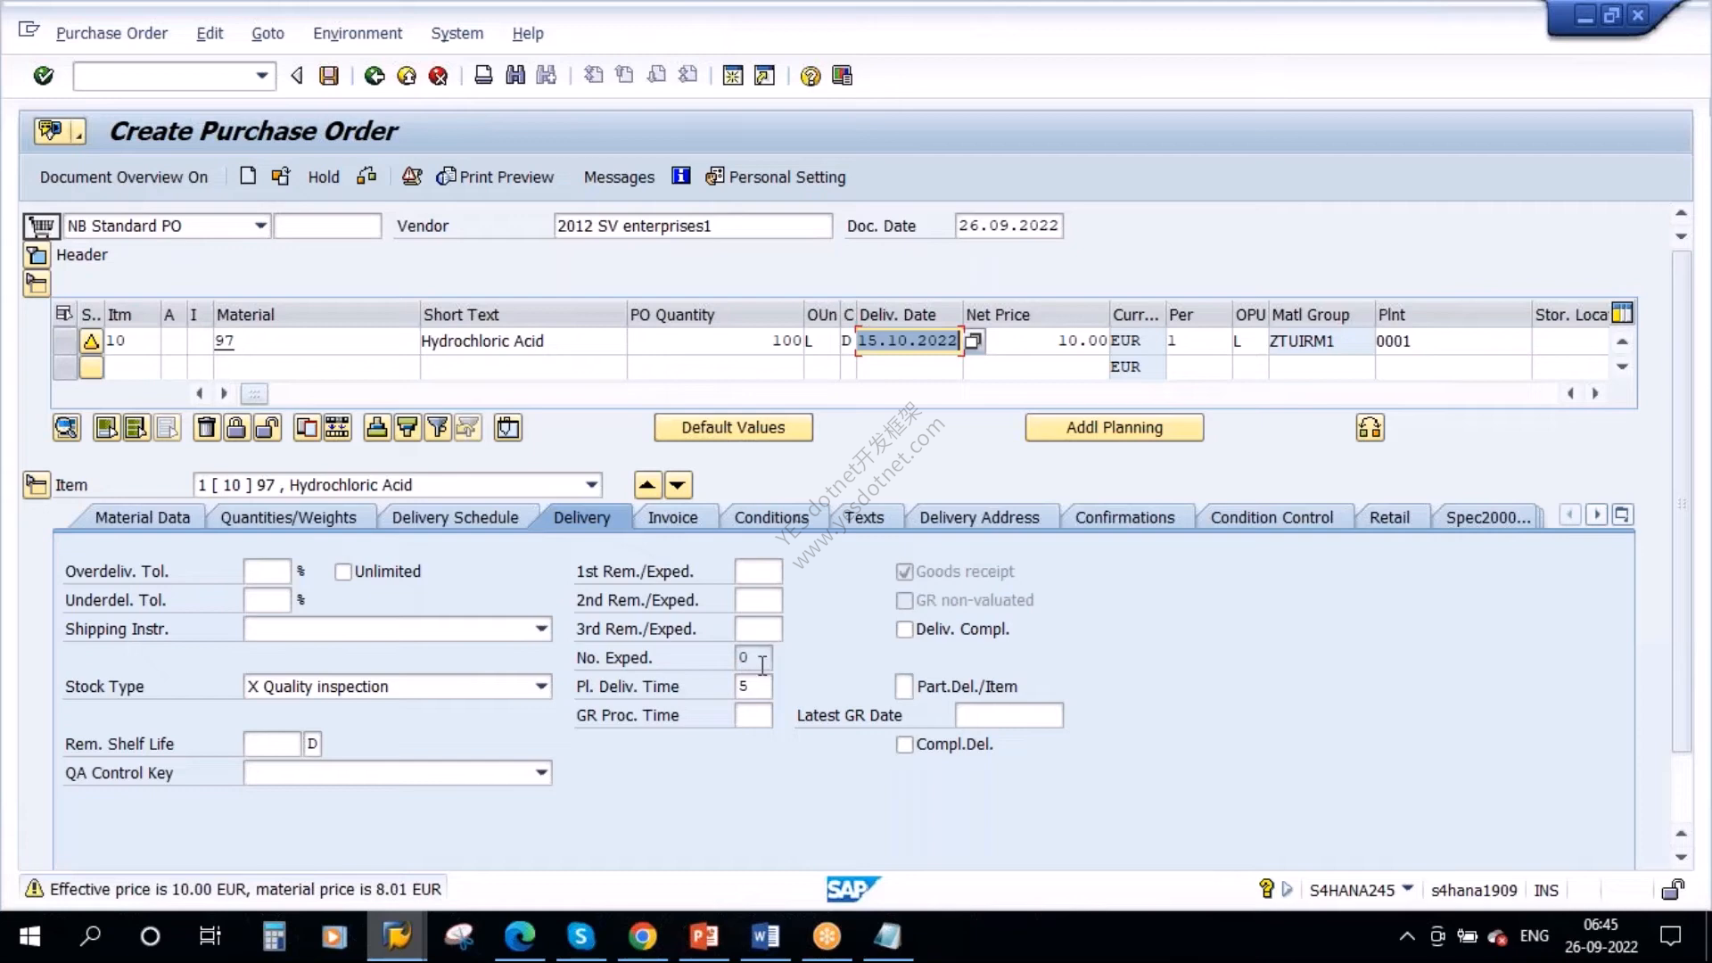Click the Addl Planning button

coord(1115,427)
